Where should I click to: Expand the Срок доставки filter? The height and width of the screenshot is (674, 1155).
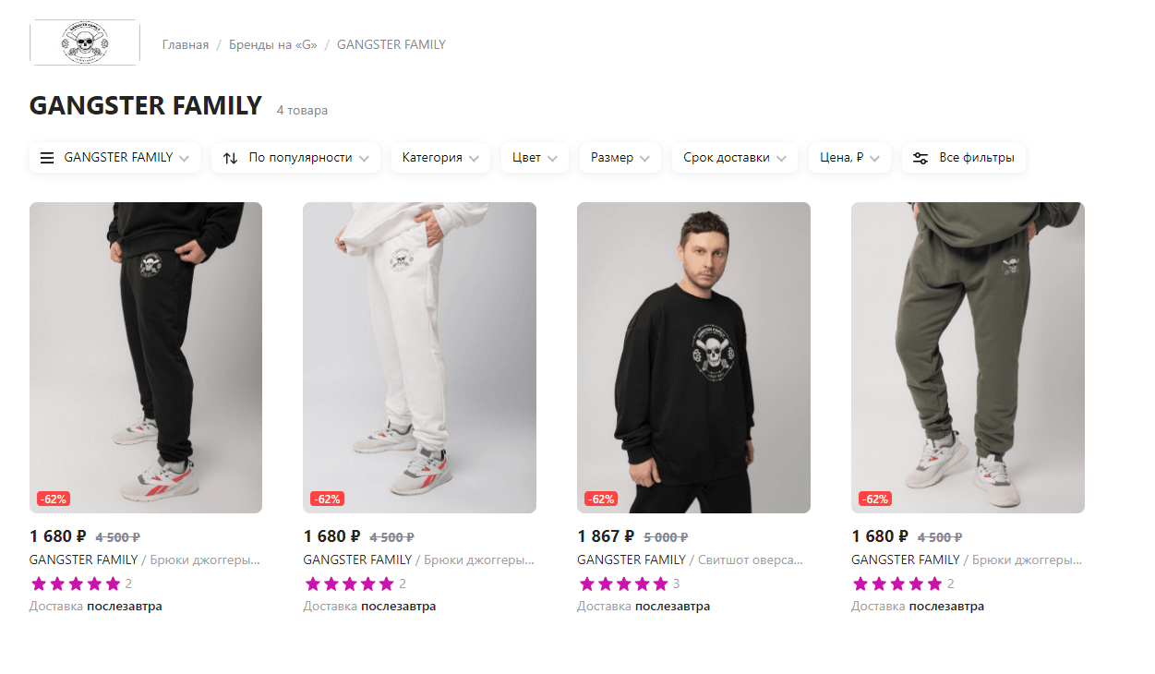coord(734,158)
